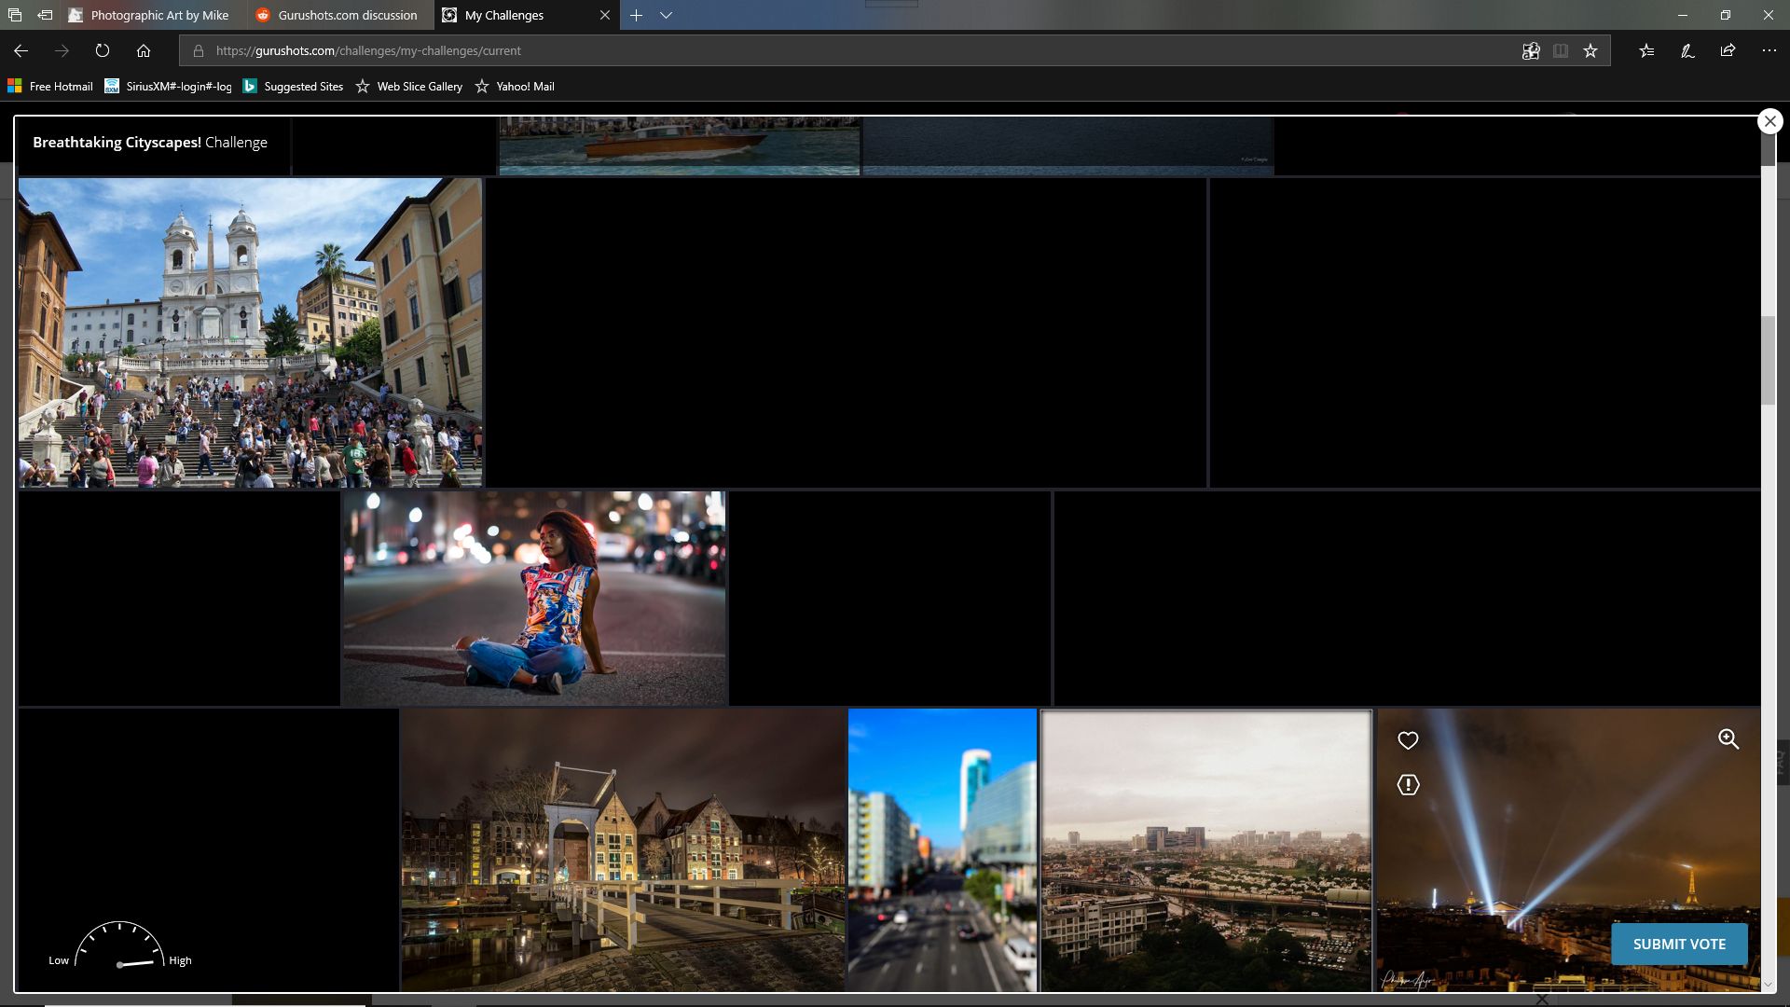Click the report exclamation icon on photo

click(x=1408, y=785)
